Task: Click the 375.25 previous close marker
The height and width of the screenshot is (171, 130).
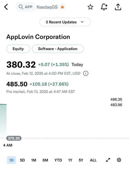Action: pos(14,138)
